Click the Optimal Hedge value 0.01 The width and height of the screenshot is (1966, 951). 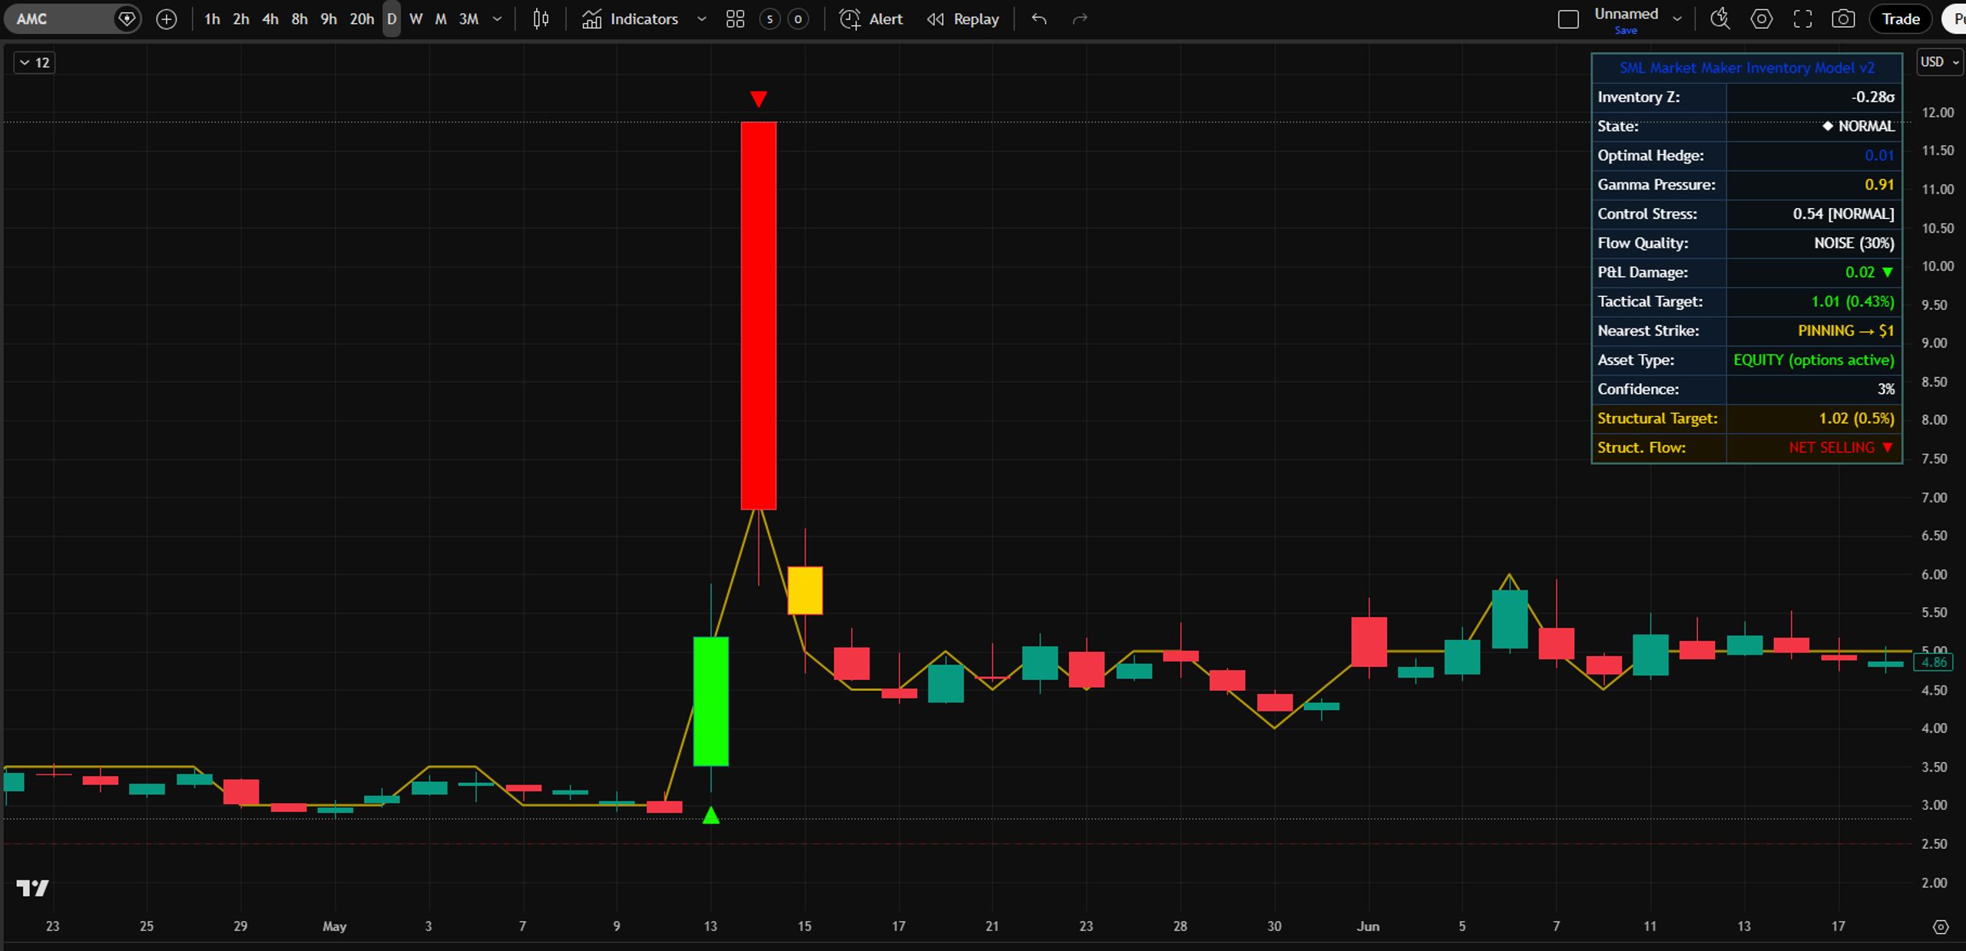(1879, 156)
